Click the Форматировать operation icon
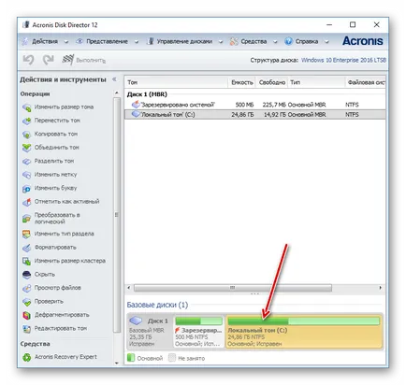406x385 pixels. point(27,248)
